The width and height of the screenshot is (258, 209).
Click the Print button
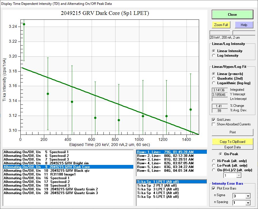point(232,132)
